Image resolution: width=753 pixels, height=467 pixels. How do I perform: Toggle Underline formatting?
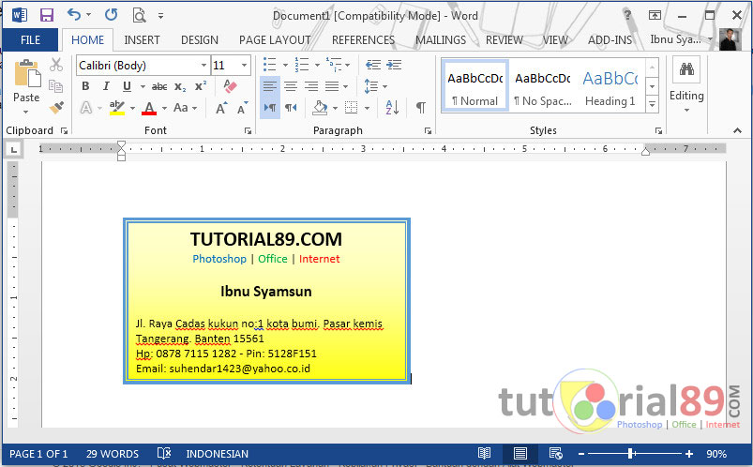[127, 86]
